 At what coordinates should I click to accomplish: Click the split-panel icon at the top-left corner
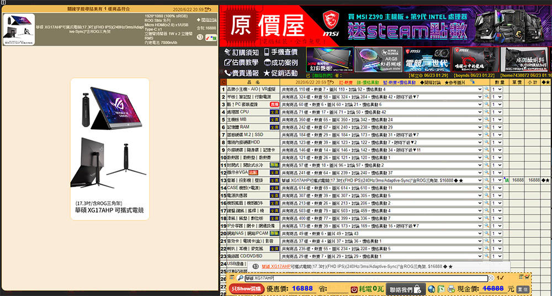[x=3, y=2]
